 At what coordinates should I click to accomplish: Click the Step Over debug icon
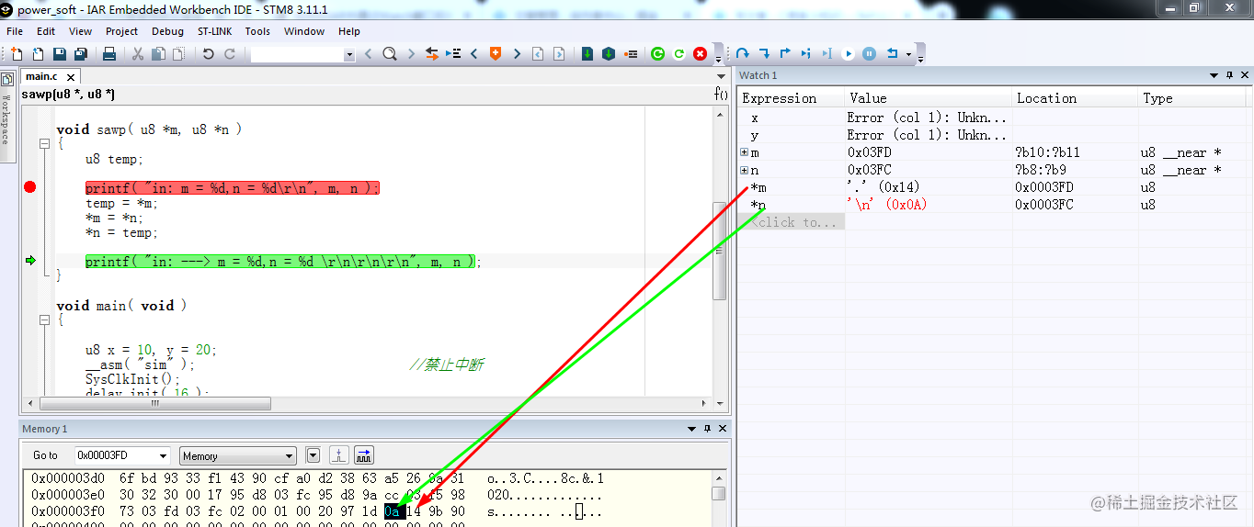(742, 53)
